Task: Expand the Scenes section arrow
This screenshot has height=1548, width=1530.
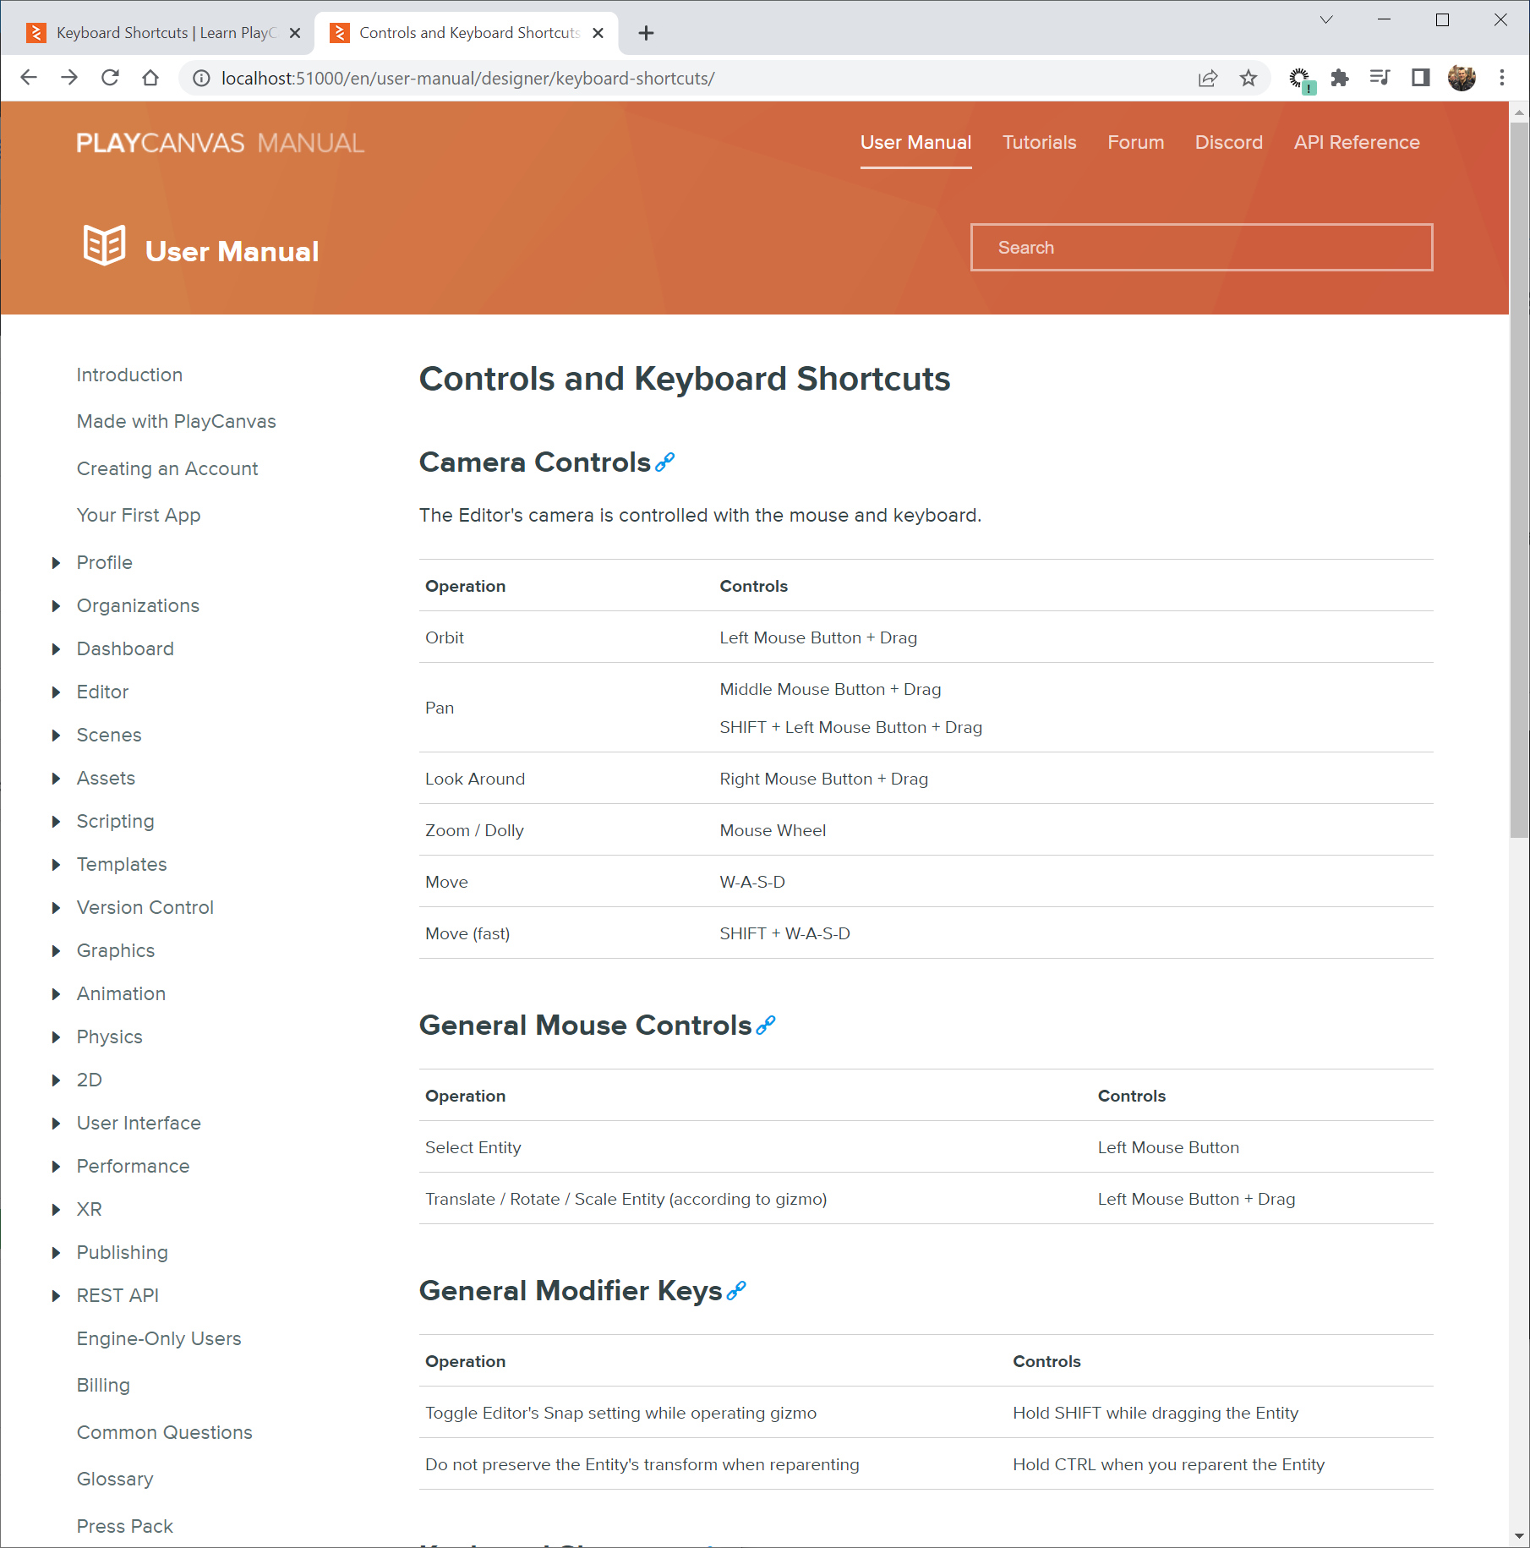Action: tap(56, 735)
